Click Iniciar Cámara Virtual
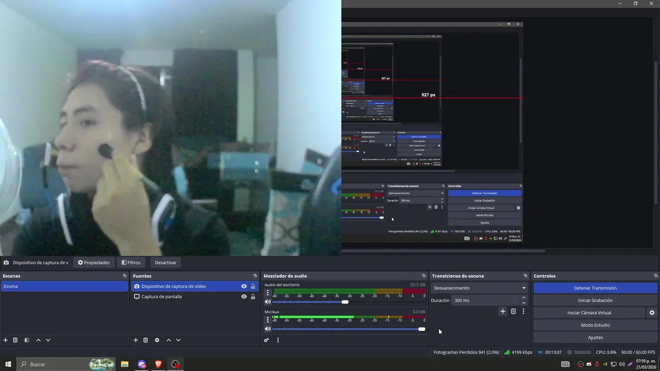This screenshot has width=660, height=371. (589, 313)
